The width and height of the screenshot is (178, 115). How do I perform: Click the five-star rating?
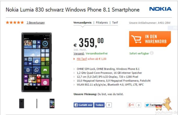click(15, 22)
